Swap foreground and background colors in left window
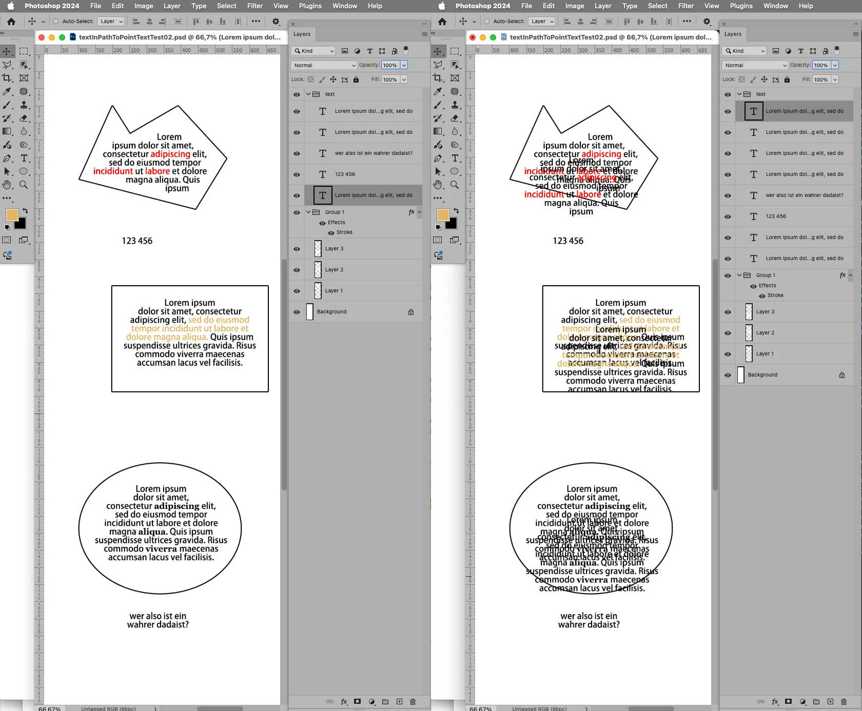862x711 pixels. pyautogui.click(x=25, y=211)
